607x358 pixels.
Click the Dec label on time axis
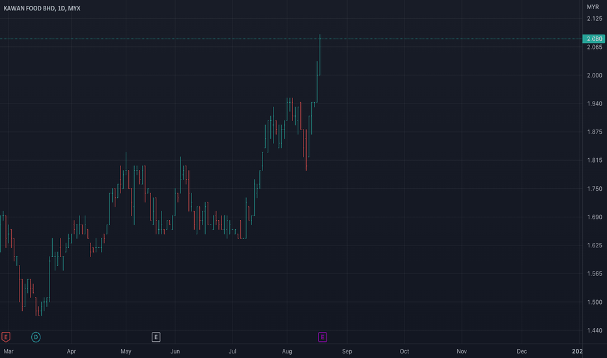(x=522, y=351)
